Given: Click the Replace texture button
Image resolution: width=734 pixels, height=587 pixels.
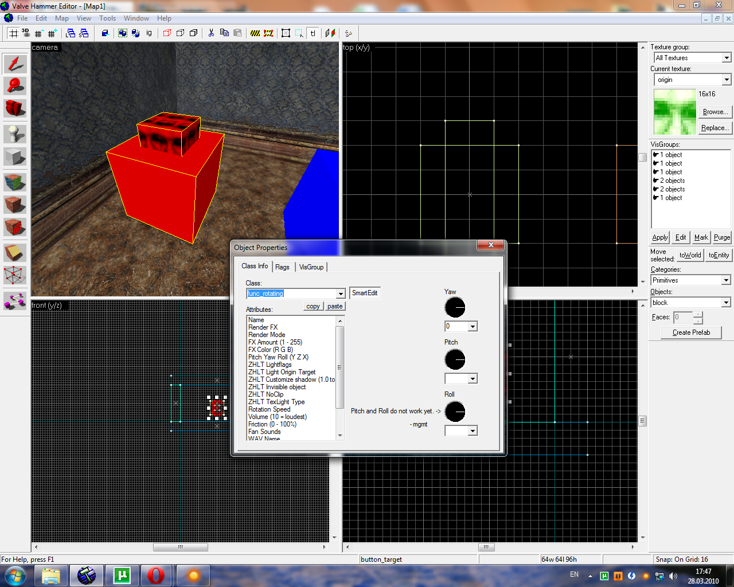Looking at the screenshot, I should 715,128.
